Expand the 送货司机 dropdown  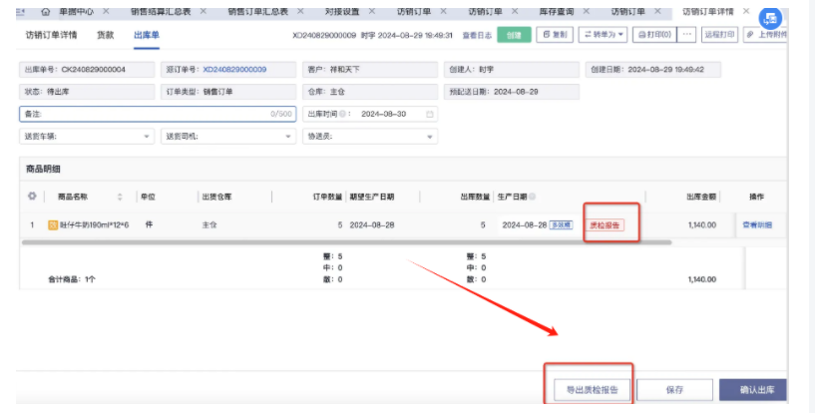pyautogui.click(x=288, y=136)
